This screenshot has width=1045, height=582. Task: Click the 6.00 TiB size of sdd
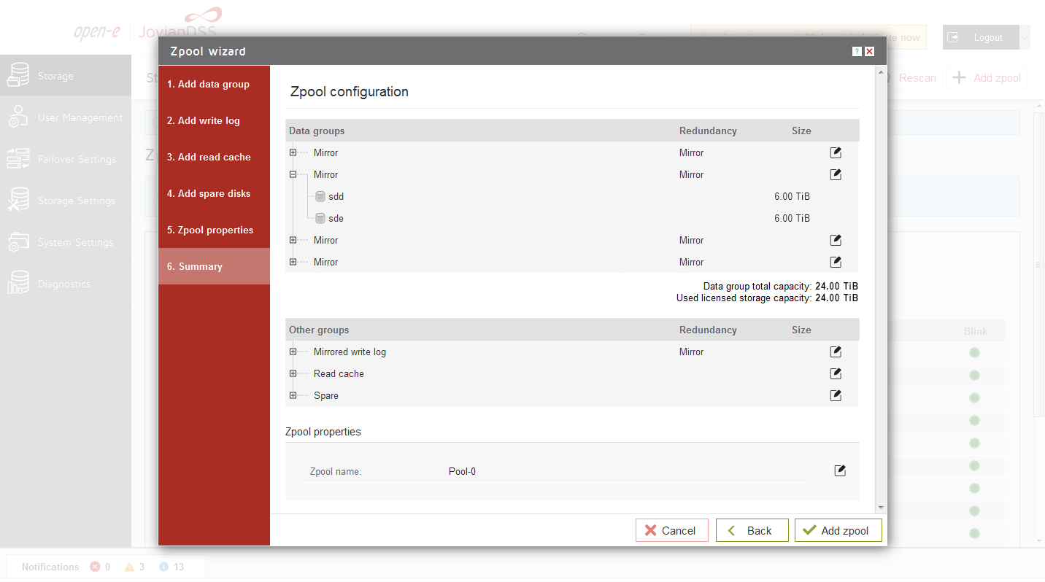click(792, 196)
